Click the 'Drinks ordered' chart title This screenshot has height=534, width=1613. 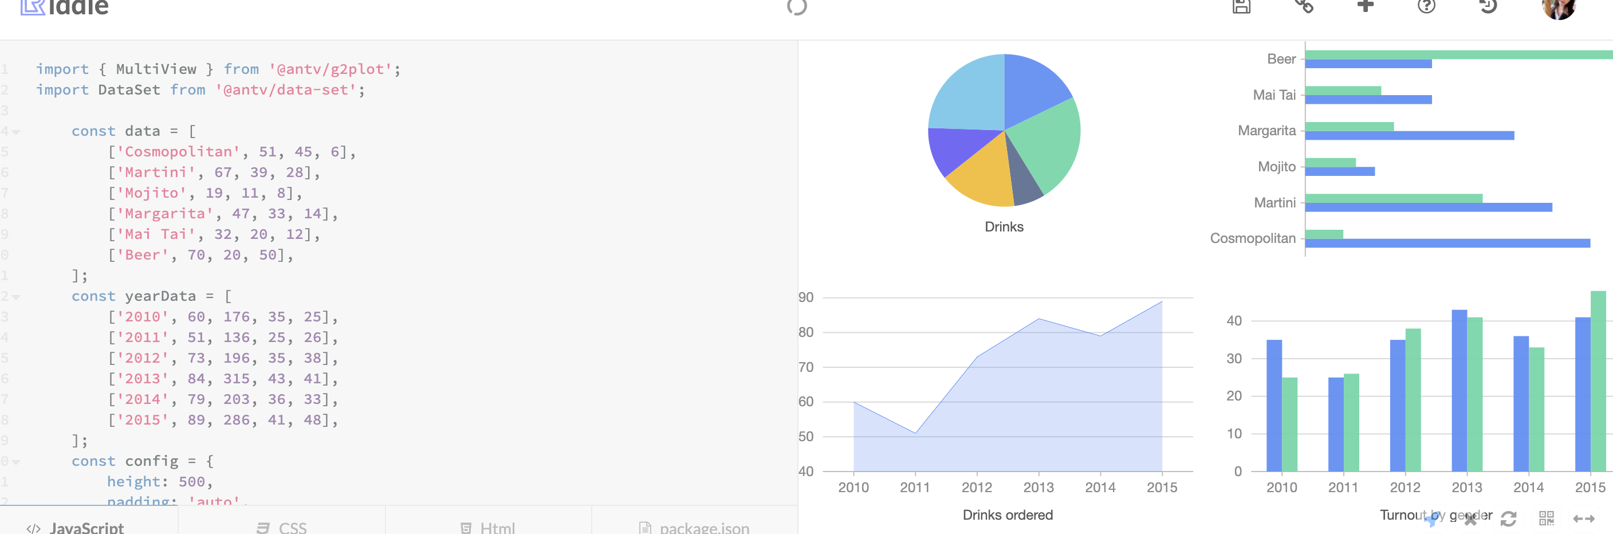1008,515
